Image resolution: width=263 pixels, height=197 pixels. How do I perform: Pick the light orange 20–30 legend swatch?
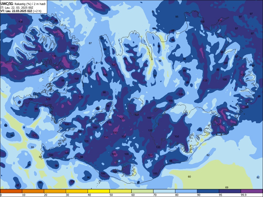pos(55,191)
